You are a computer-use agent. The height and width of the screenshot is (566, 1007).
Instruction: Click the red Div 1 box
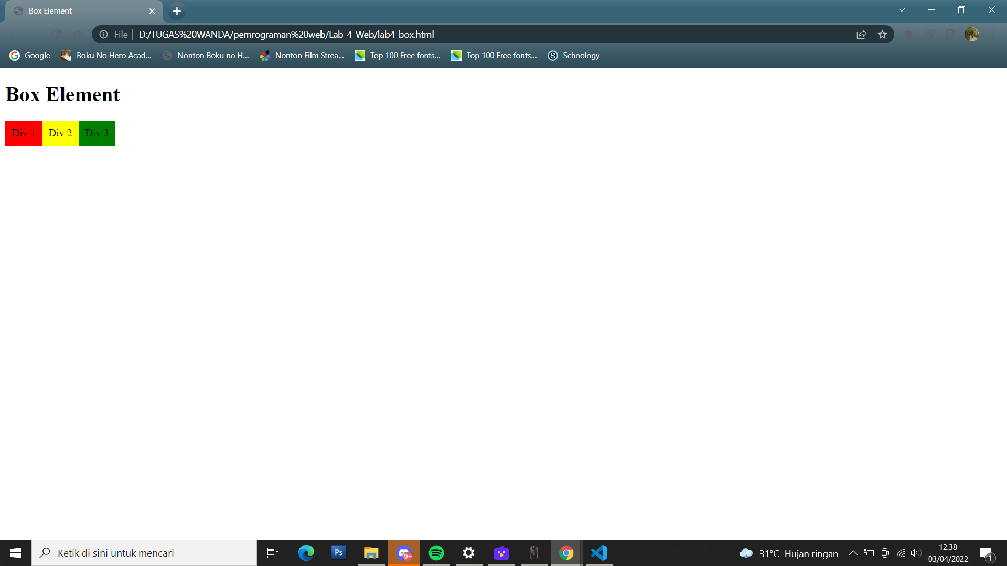pos(23,133)
